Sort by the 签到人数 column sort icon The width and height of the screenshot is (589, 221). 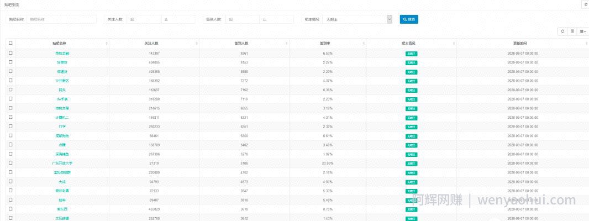(x=287, y=44)
